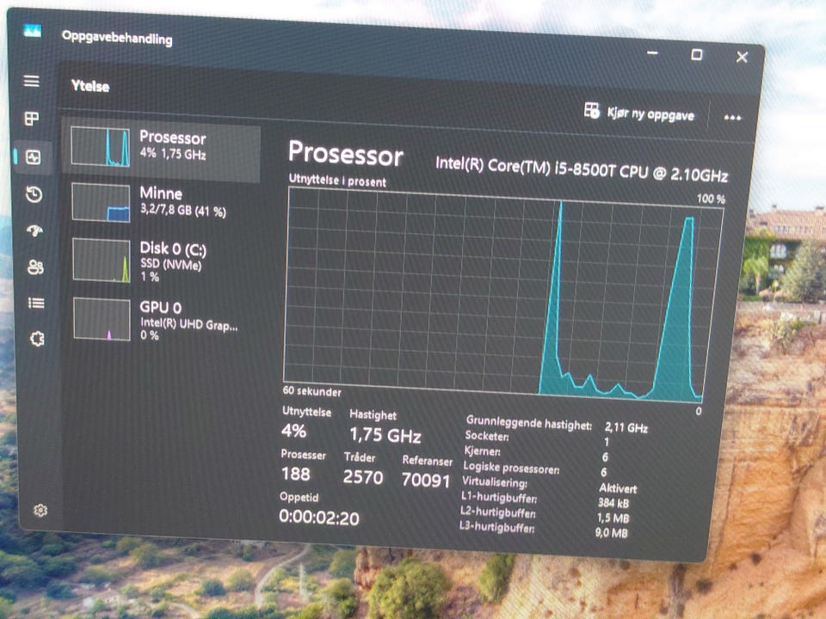Click the Tråder count 2570
The height and width of the screenshot is (619, 826).
tap(363, 477)
